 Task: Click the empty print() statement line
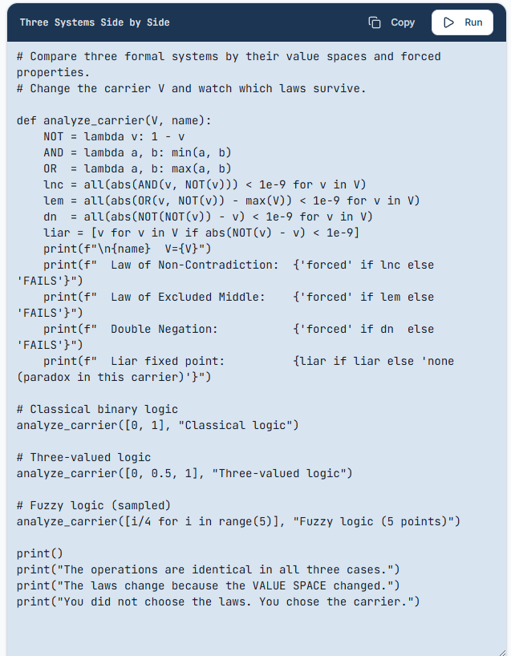tap(40, 553)
